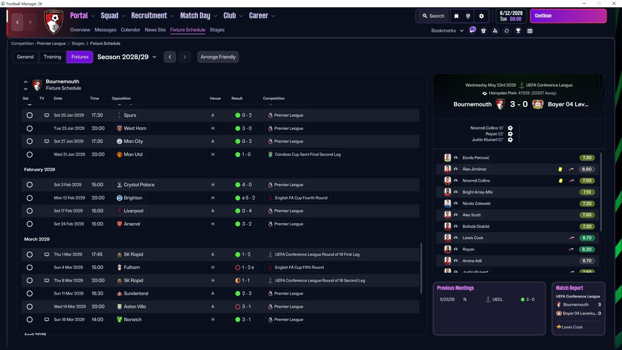Click the TV icon on Sat 20 Jan row
The image size is (622, 350).
click(x=47, y=115)
